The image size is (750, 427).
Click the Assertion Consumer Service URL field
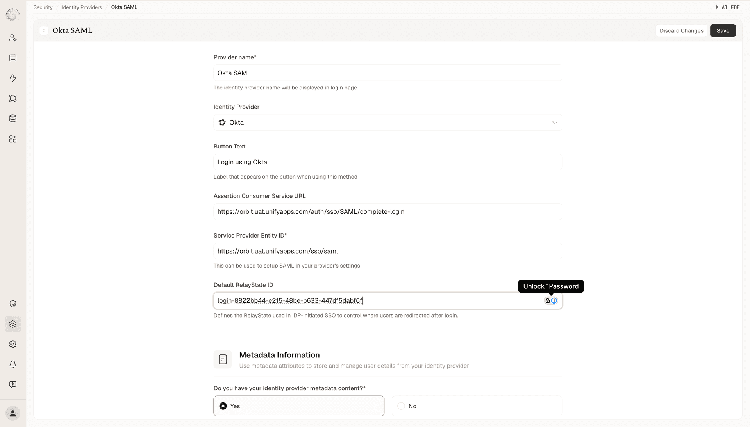coord(388,212)
